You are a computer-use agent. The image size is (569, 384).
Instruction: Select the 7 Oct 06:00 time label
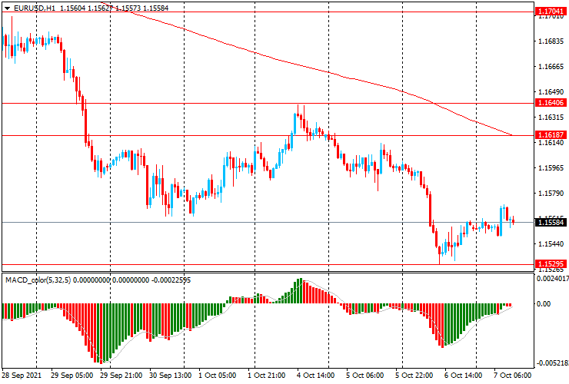[513, 376]
